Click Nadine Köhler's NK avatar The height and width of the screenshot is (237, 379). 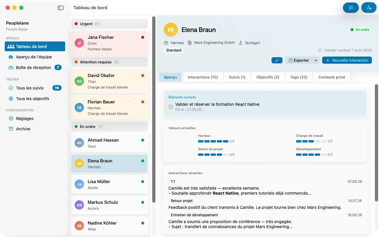(x=79, y=226)
